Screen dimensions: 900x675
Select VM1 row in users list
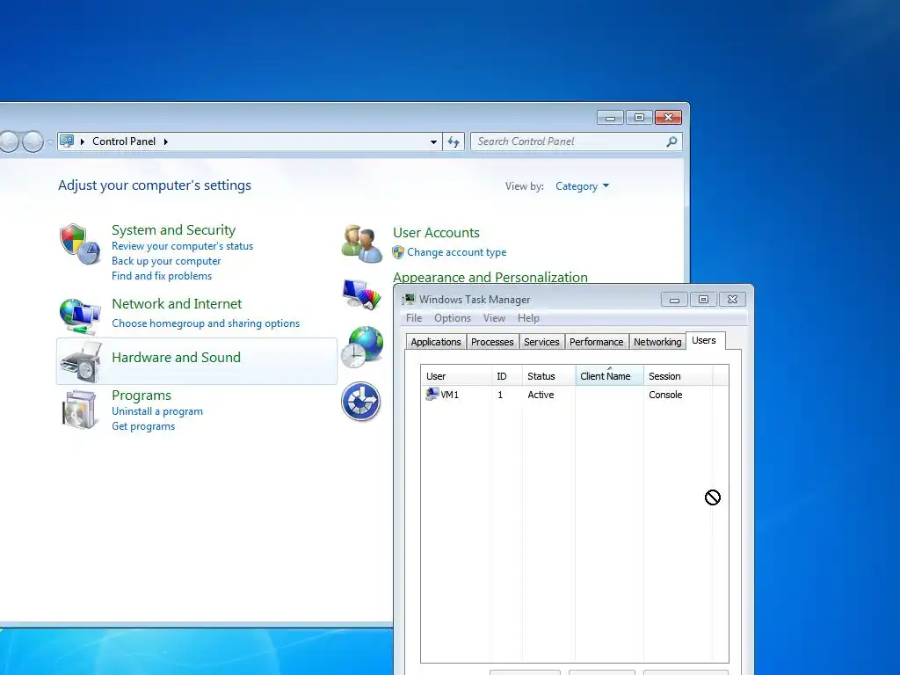click(x=574, y=395)
